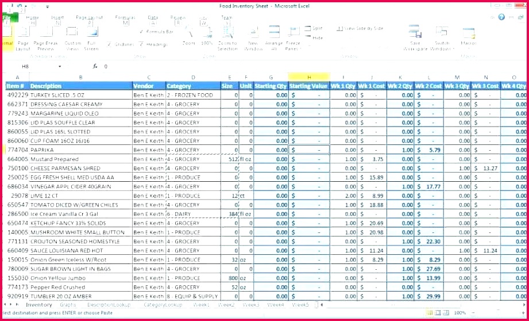
Task: Go to first sheet tab arrow
Action: [5, 305]
